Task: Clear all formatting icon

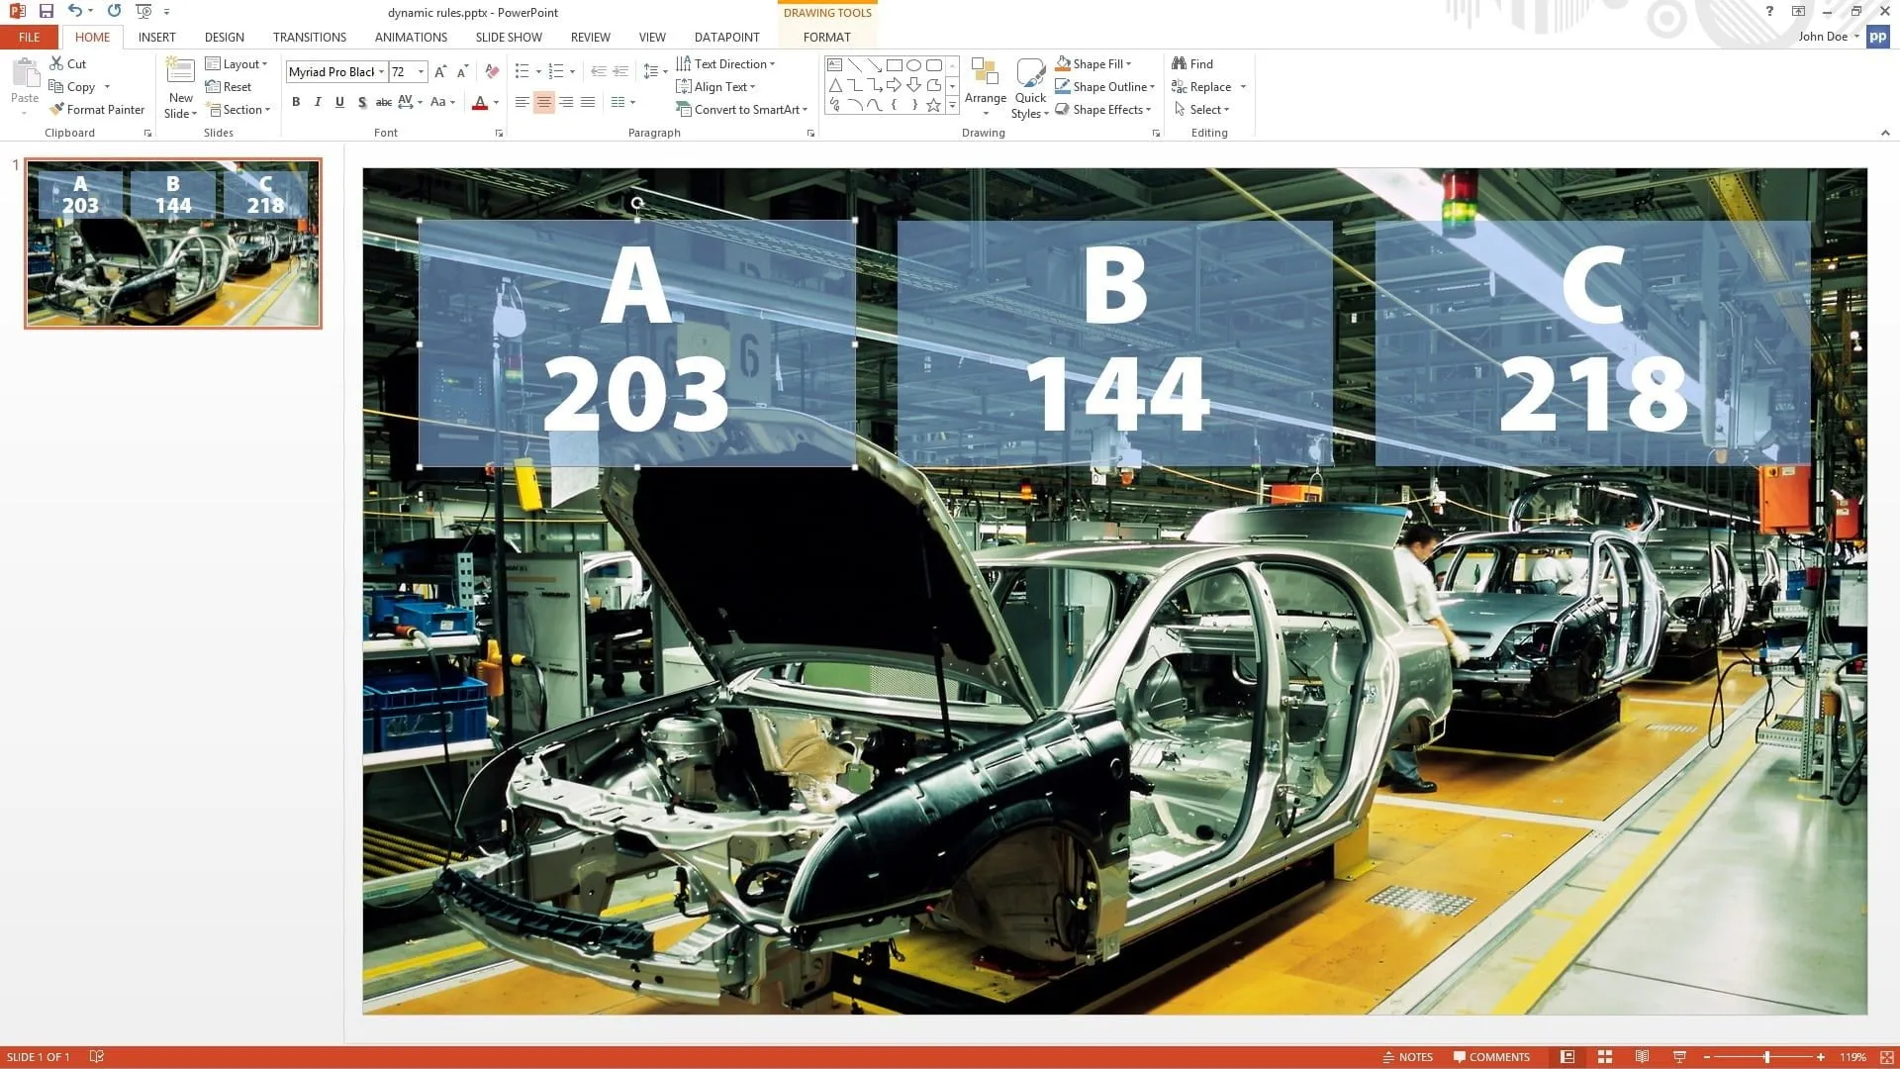Action: click(x=492, y=71)
